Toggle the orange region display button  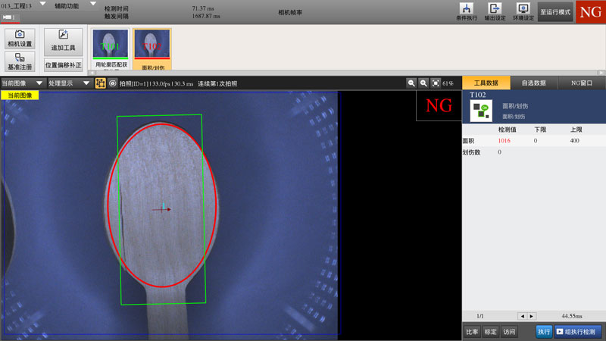coord(100,83)
